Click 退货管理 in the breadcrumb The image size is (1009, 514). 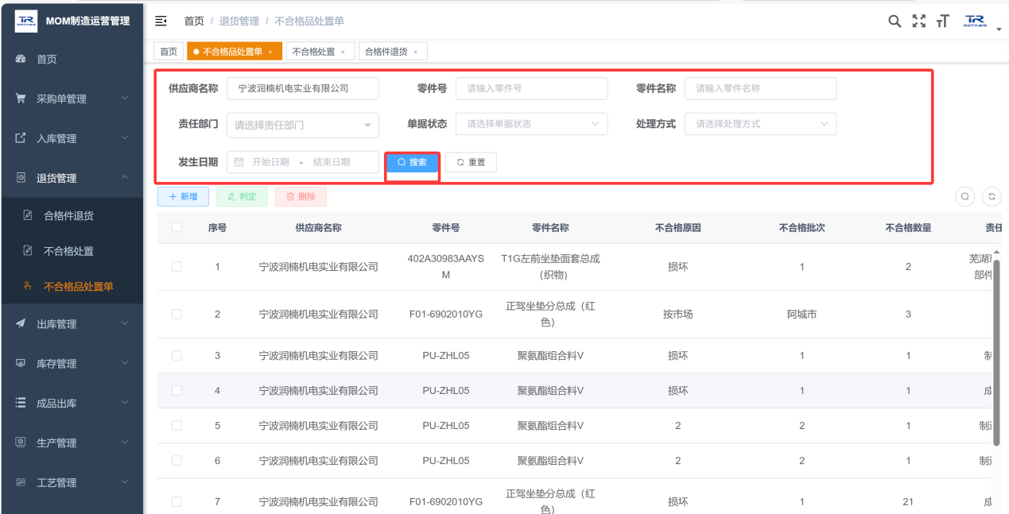[239, 21]
